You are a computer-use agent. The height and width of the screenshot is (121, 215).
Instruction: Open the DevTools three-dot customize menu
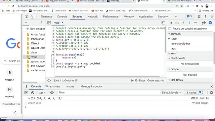pos(205,16)
